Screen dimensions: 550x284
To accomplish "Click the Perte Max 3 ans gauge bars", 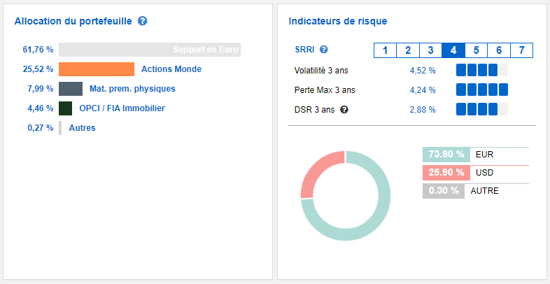I will coord(482,90).
